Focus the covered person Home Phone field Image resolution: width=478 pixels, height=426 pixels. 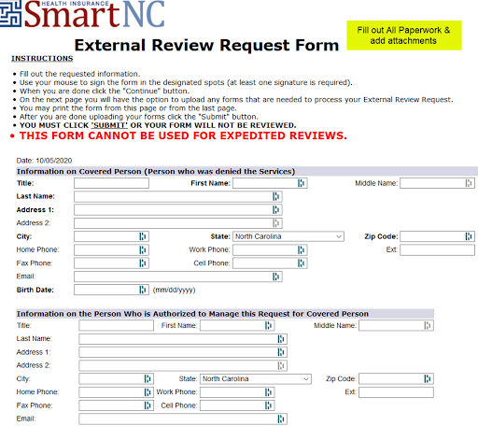coord(111,249)
